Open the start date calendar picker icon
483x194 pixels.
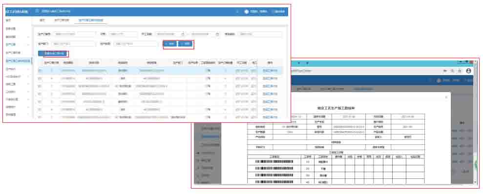pyautogui.click(x=182, y=34)
